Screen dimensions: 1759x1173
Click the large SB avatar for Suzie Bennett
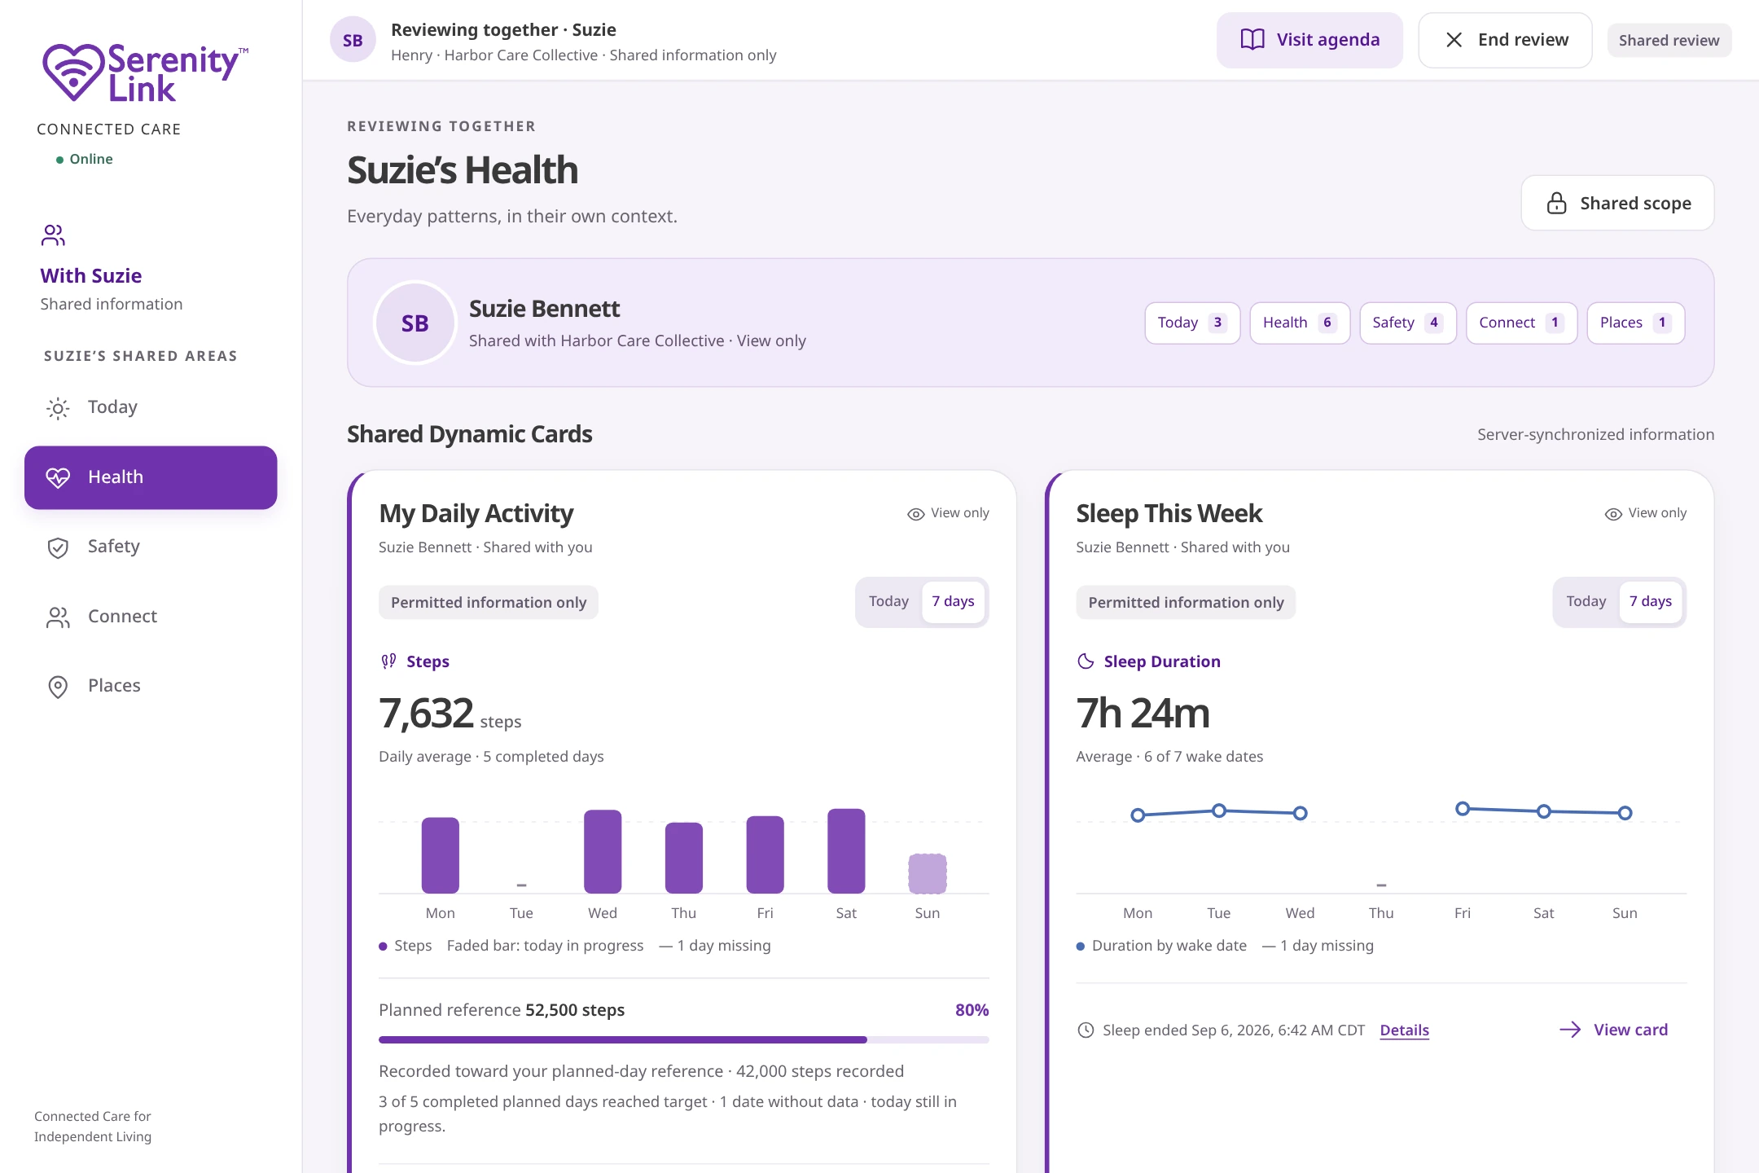(x=415, y=323)
